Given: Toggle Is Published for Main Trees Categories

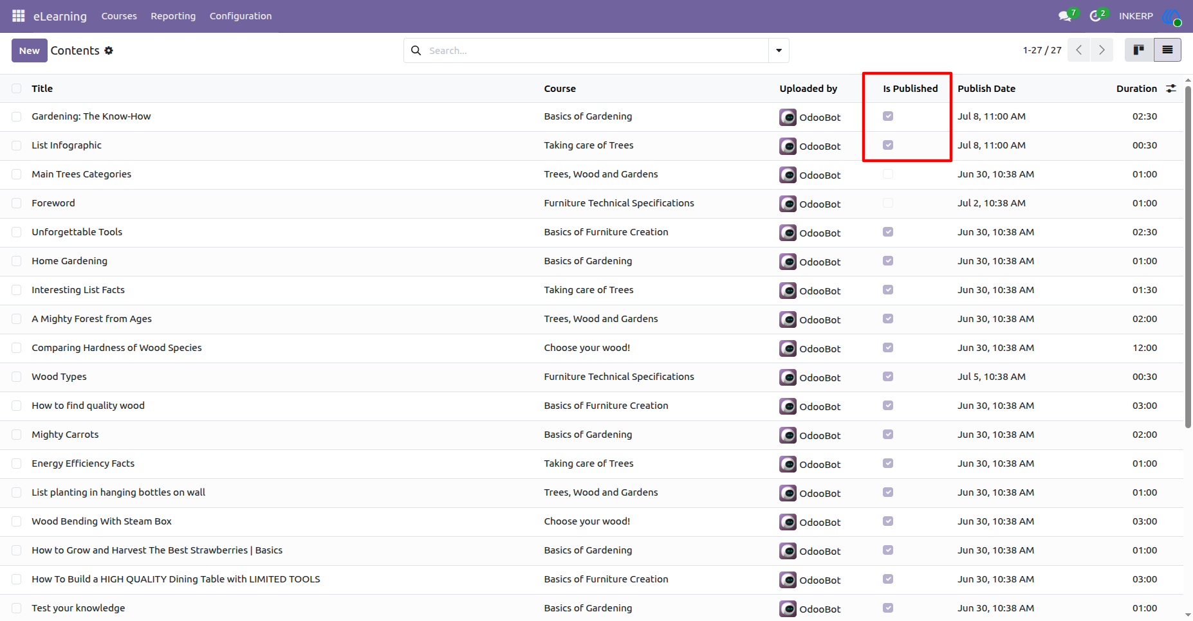Looking at the screenshot, I should (888, 174).
